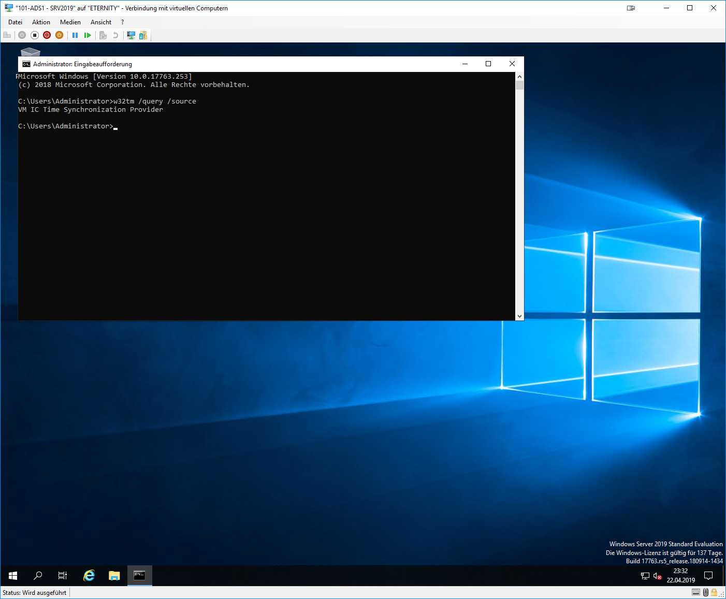Open the Windows Start menu in VM

click(x=13, y=576)
